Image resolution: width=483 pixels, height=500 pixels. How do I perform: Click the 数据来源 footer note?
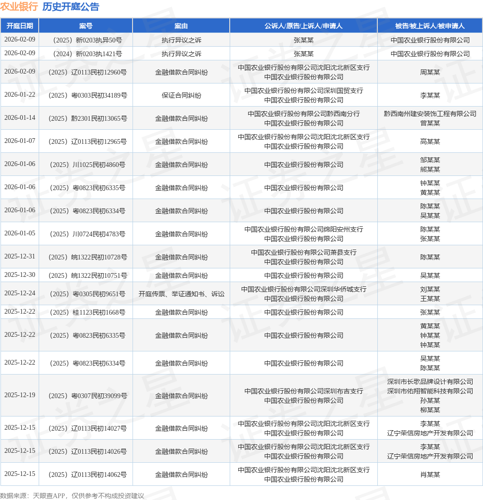click(x=72, y=496)
